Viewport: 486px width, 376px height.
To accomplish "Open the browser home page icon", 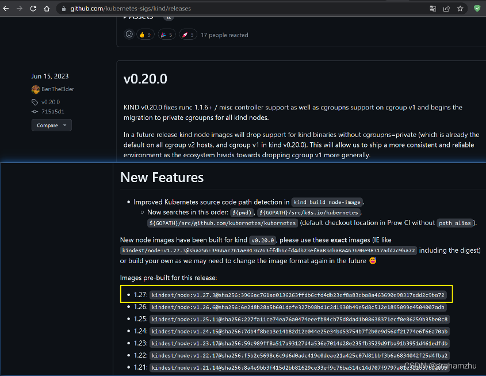I will pyautogui.click(x=47, y=9).
